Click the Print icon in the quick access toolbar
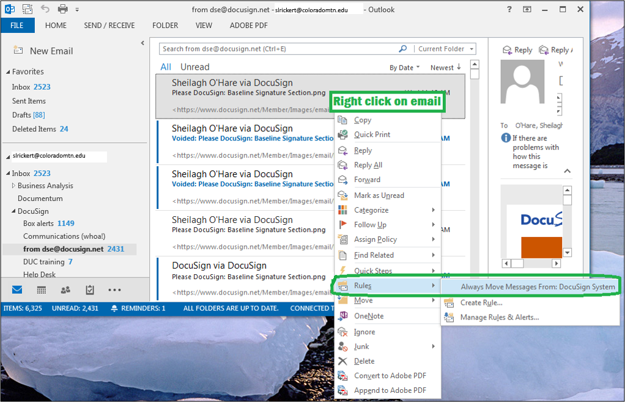 (x=62, y=9)
